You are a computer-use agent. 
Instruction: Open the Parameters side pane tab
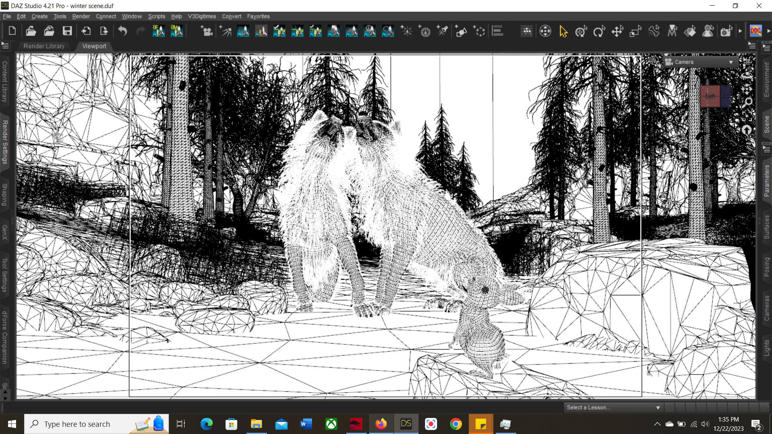(x=767, y=180)
